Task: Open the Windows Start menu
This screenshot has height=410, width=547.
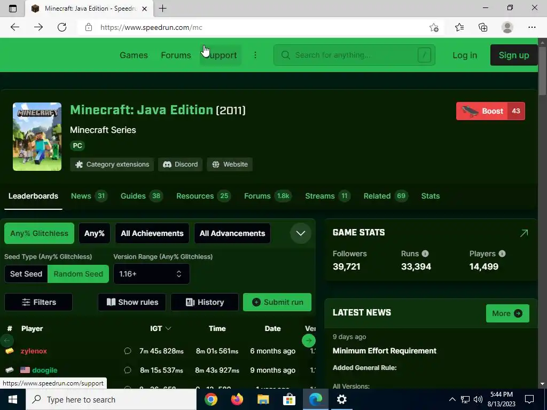Action: pyautogui.click(x=13, y=399)
